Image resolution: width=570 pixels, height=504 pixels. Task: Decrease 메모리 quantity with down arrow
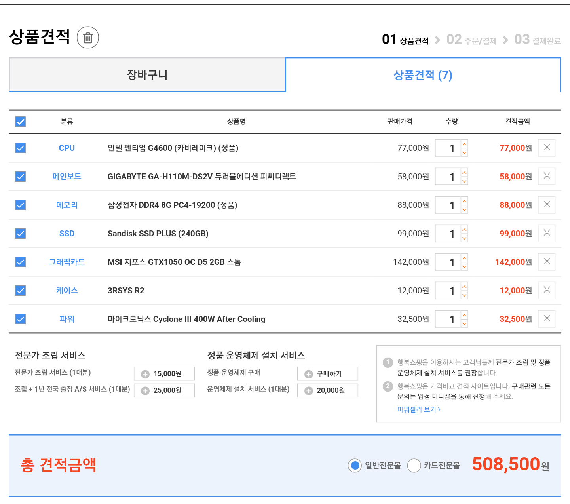click(465, 209)
